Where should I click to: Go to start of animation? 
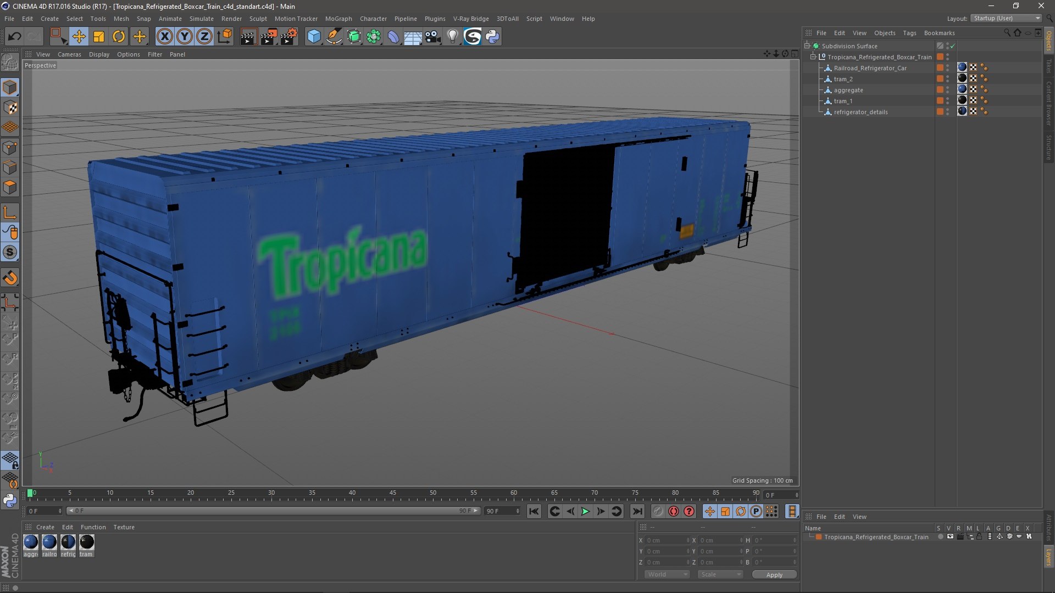point(534,512)
